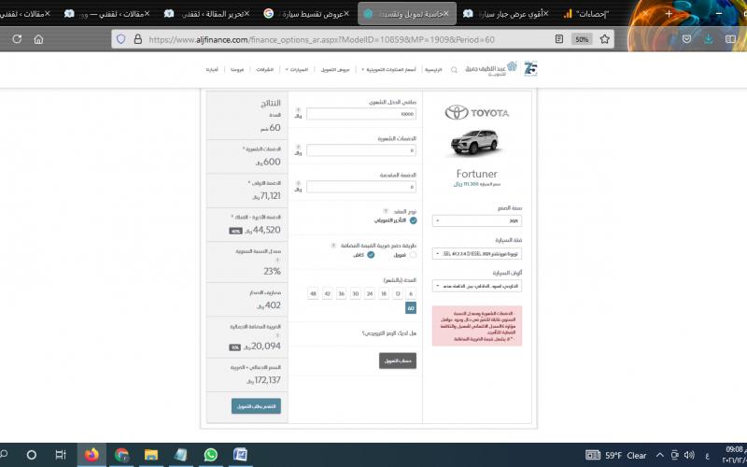Switch to the تحرير المقالة browser tab

[x=207, y=14]
